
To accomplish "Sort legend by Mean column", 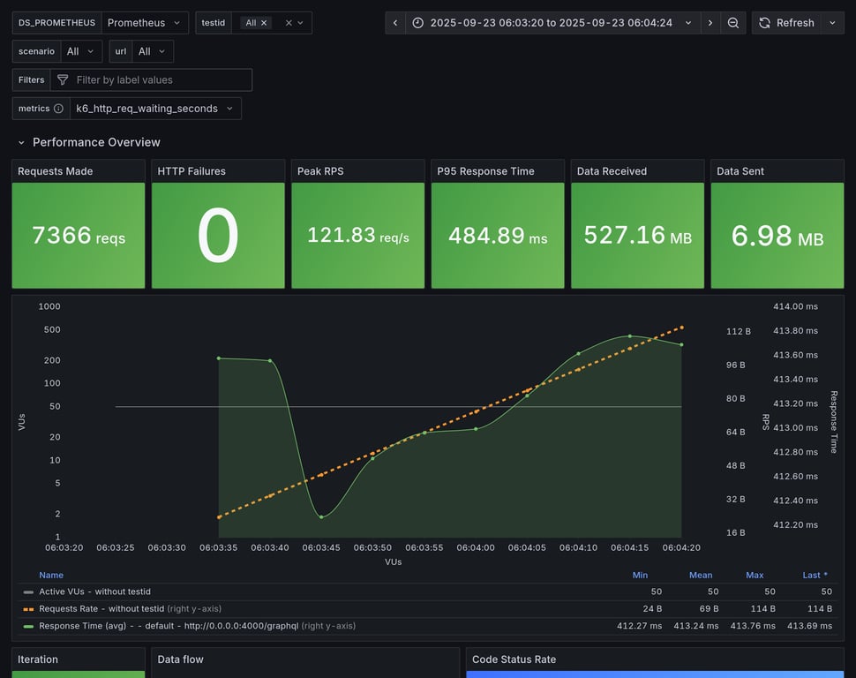I will (x=701, y=575).
